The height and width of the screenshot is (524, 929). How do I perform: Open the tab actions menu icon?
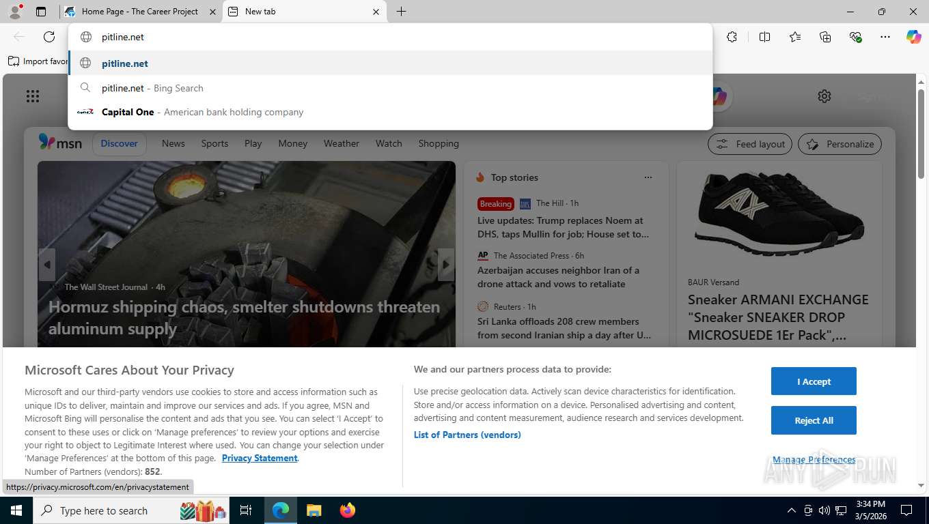41,12
